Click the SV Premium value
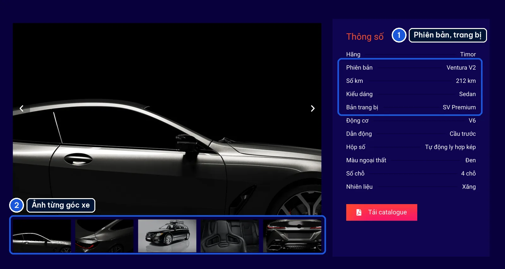 point(459,107)
